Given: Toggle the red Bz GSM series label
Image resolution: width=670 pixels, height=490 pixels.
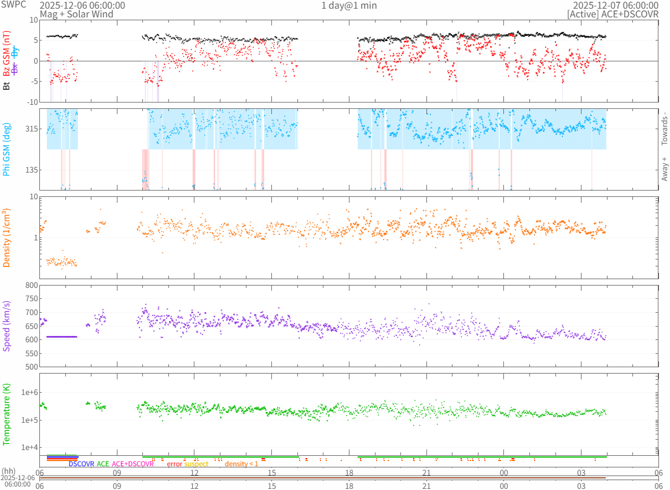Looking at the screenshot, I should click(x=7, y=53).
